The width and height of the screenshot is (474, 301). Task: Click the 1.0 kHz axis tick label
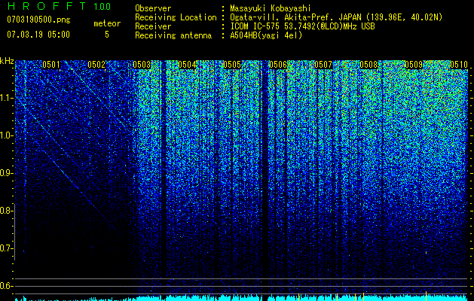[6, 136]
